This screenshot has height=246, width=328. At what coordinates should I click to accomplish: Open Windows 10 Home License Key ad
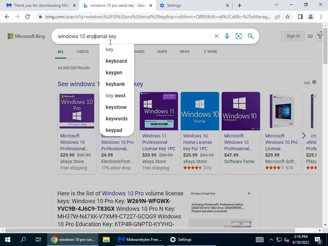point(197,142)
